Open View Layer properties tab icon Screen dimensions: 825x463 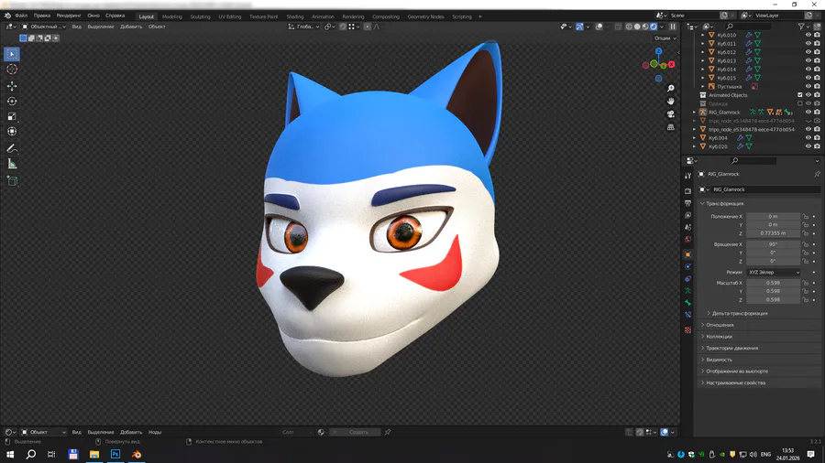[x=687, y=215]
